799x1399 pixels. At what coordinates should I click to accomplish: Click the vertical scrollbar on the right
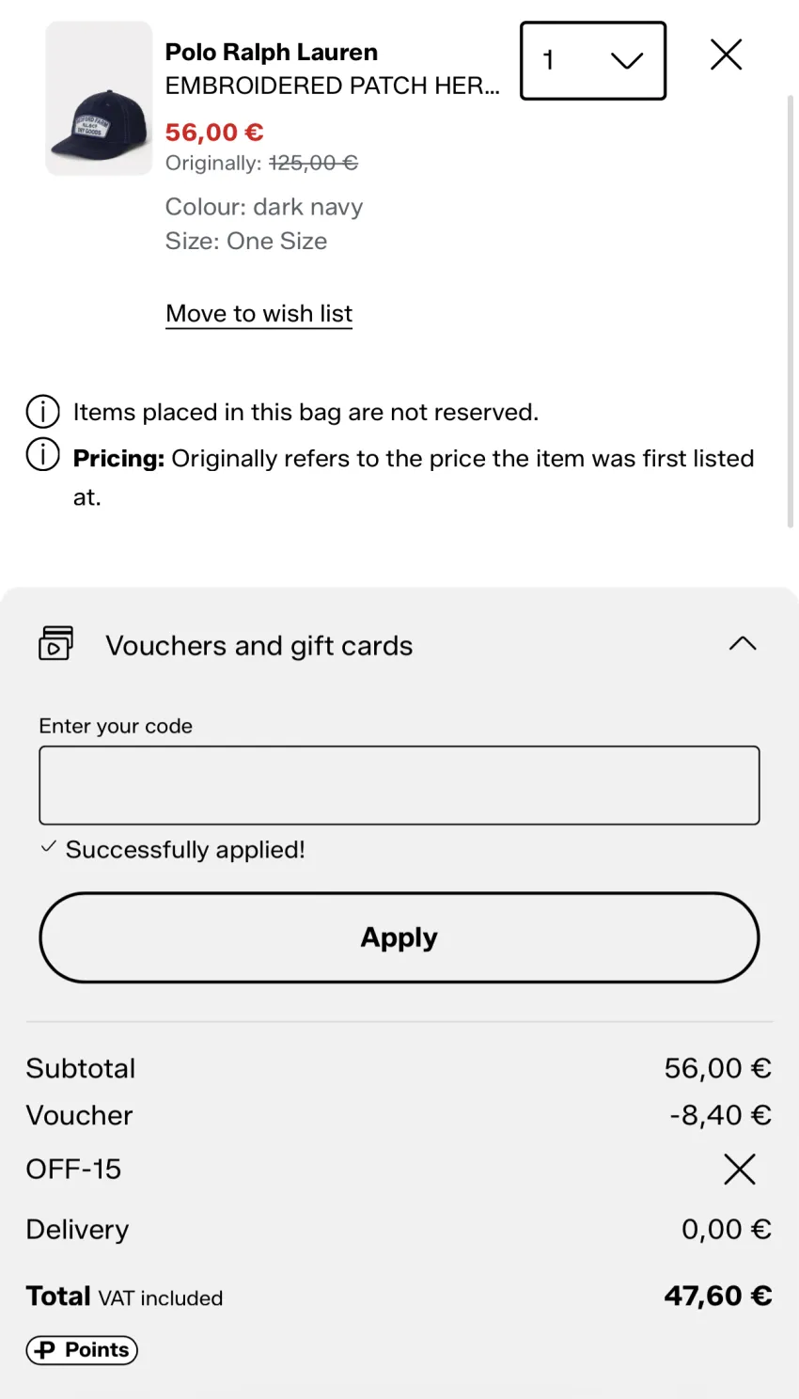tap(791, 310)
